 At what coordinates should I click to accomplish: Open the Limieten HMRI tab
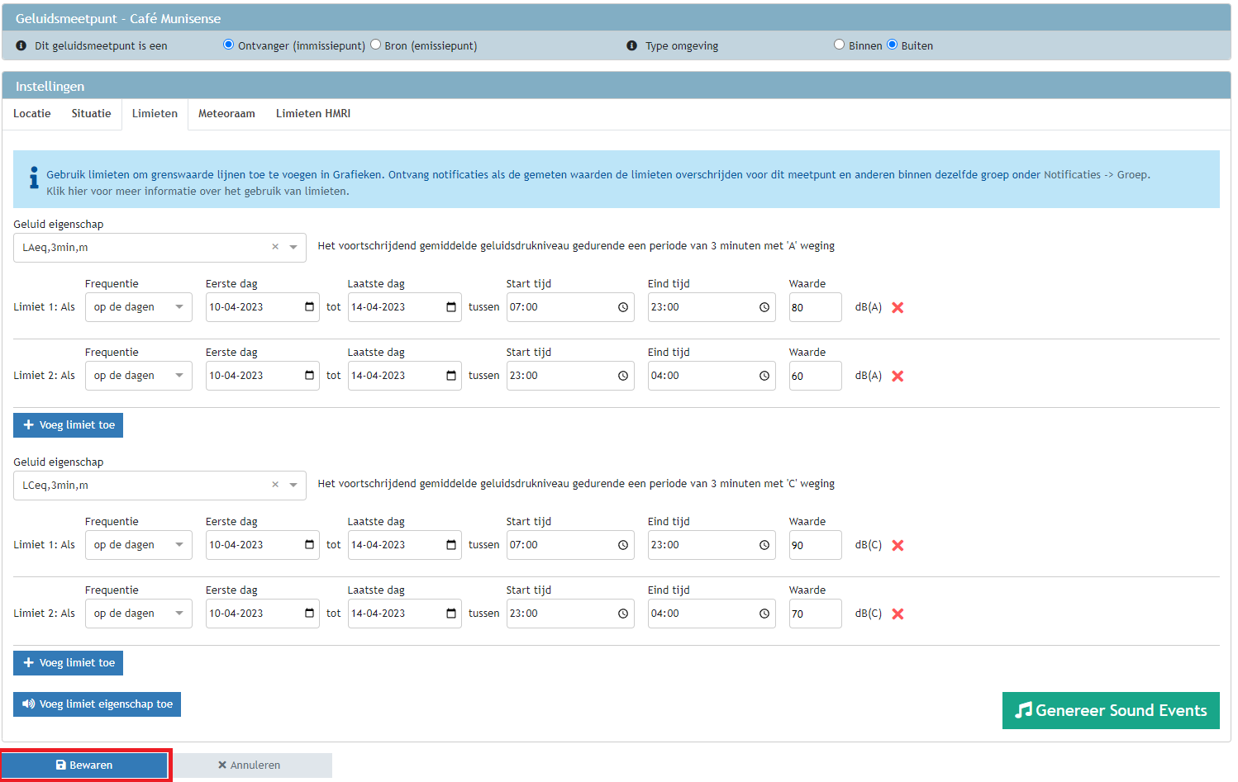pyautogui.click(x=312, y=114)
